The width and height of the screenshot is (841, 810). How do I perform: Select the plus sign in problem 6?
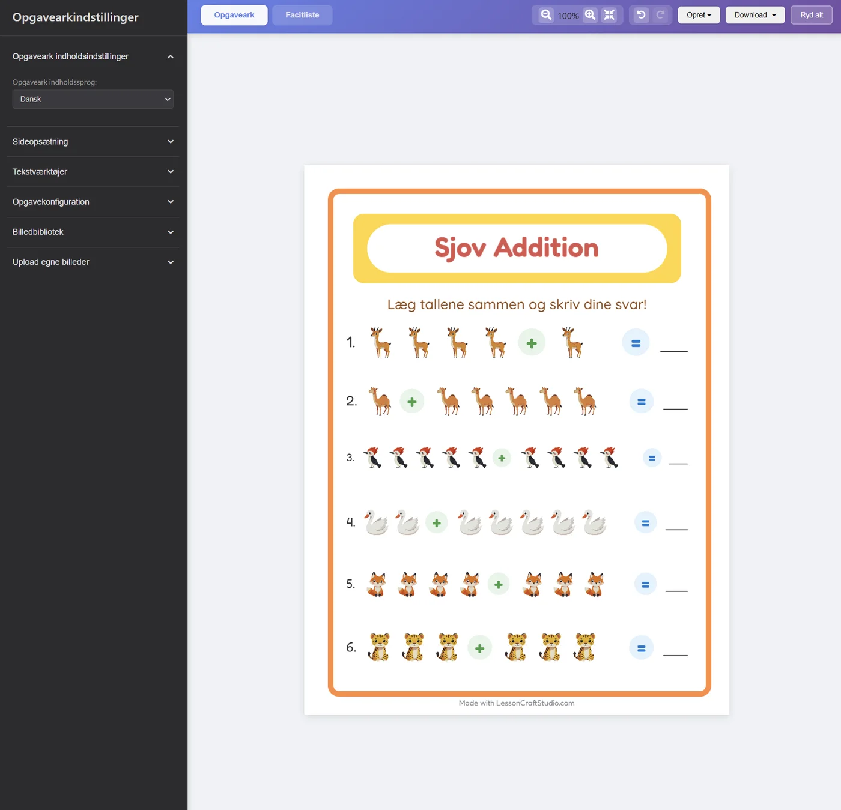(x=479, y=648)
